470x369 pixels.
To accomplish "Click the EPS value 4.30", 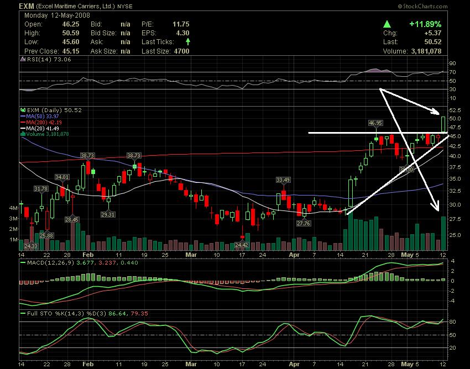I will click(183, 33).
